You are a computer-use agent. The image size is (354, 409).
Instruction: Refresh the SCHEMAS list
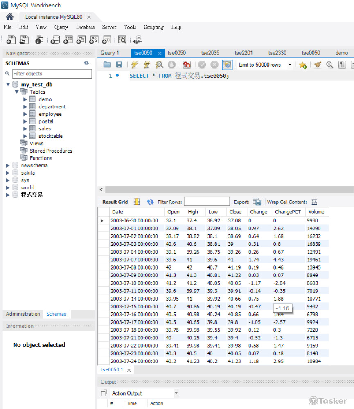86,63
